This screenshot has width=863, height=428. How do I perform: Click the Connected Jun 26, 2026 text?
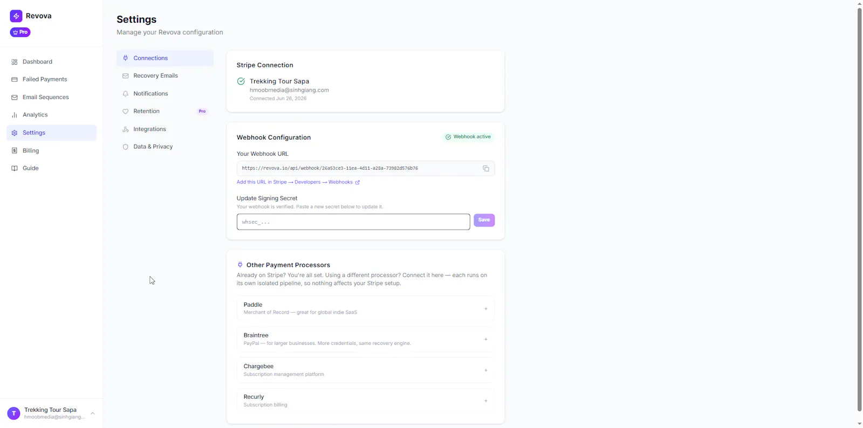(x=278, y=99)
